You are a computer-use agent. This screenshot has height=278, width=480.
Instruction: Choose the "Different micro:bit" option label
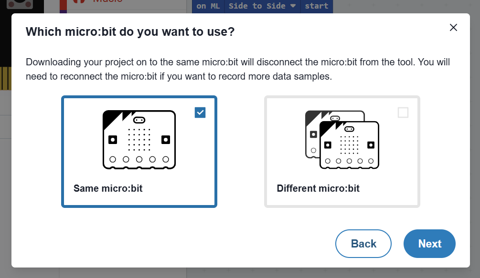(x=318, y=188)
